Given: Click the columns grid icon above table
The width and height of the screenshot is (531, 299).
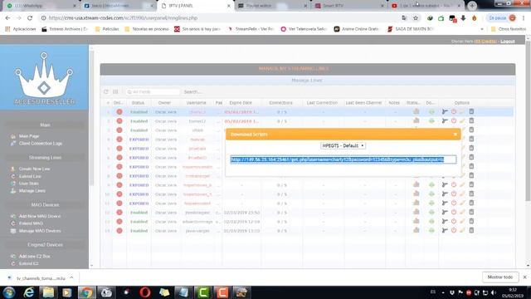Looking at the screenshot, I should click(x=115, y=92).
